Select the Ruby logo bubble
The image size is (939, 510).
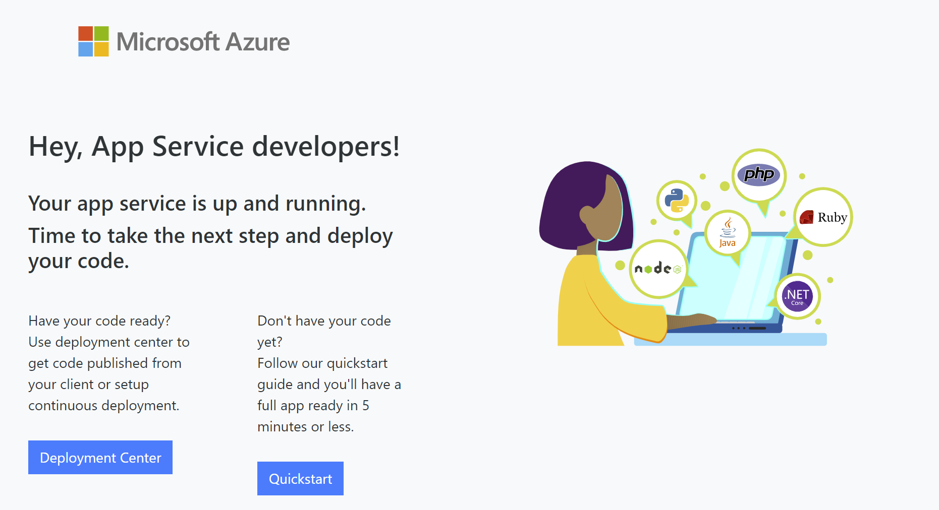point(823,217)
